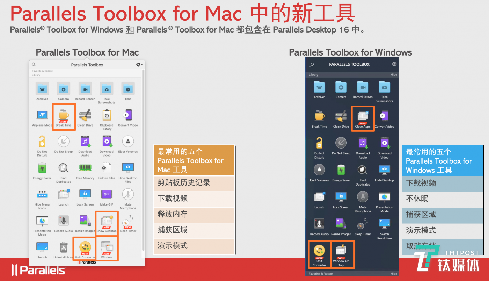Viewport: 489px width, 281px height.
Task: Start Break Time in the Mac toolbox
Action: (x=64, y=117)
